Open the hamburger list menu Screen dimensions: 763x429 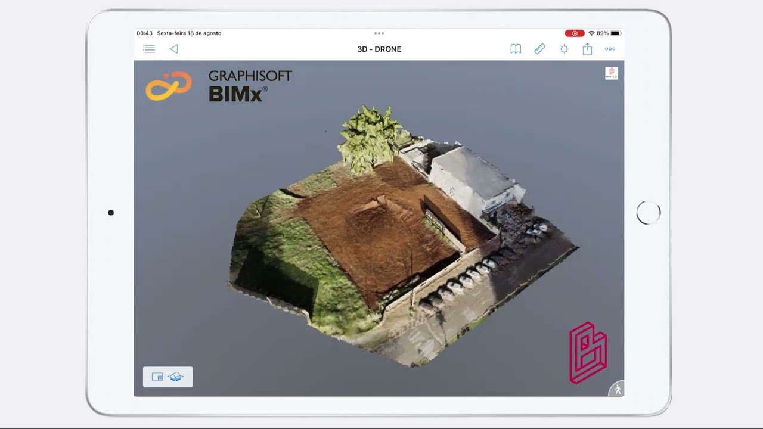click(150, 49)
